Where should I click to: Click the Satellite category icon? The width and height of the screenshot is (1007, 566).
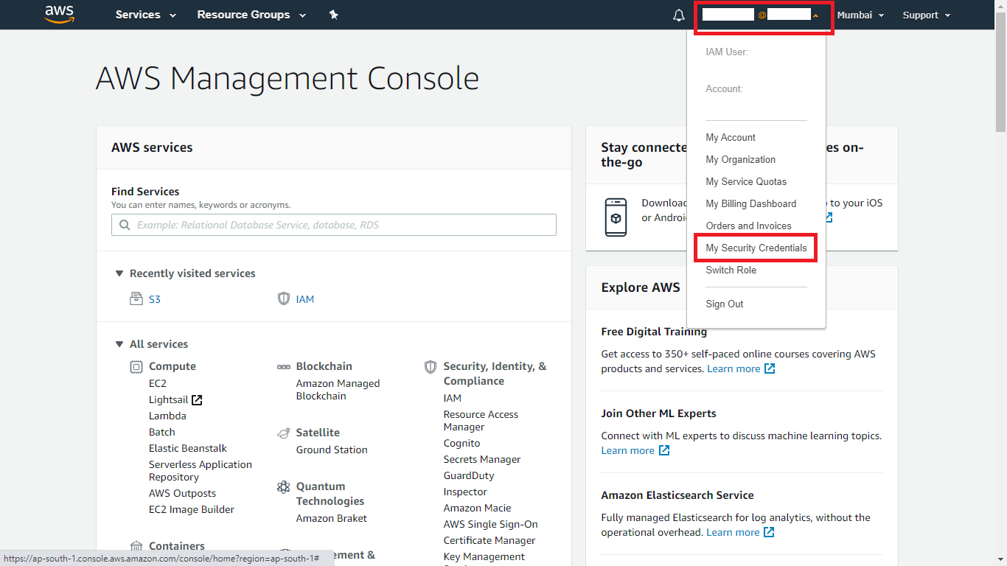(x=283, y=433)
